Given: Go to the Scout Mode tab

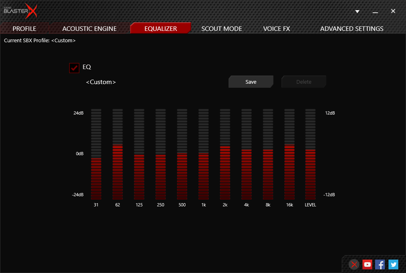Looking at the screenshot, I should coord(222,29).
